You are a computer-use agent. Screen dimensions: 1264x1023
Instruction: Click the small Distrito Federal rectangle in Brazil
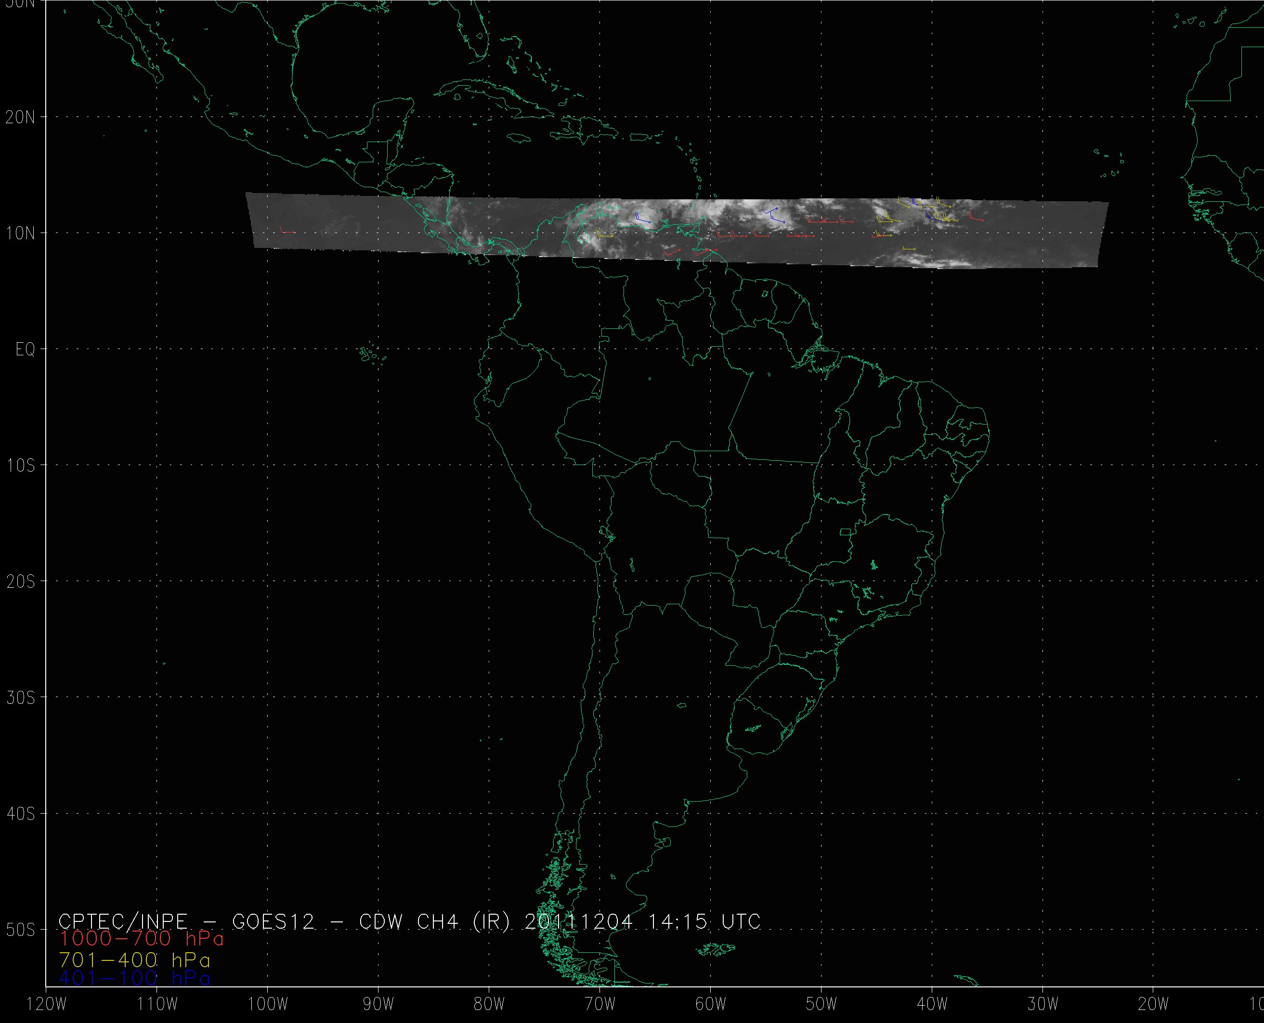coord(846,532)
